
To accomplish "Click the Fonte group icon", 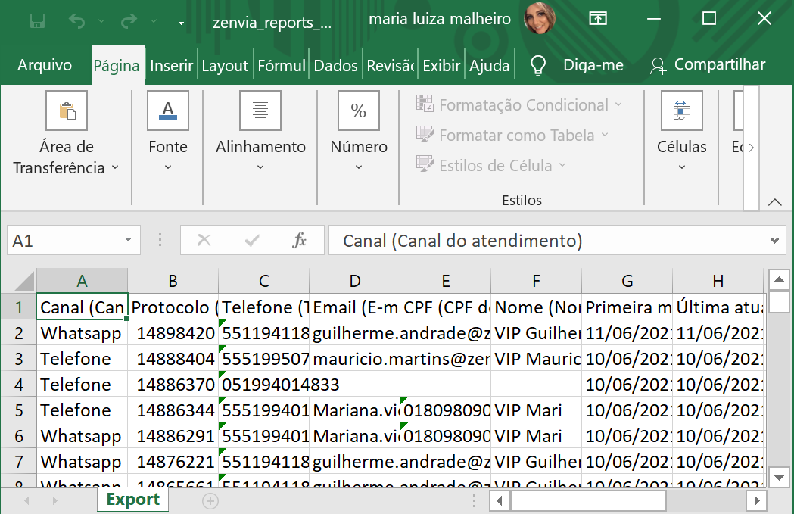I will (168, 111).
